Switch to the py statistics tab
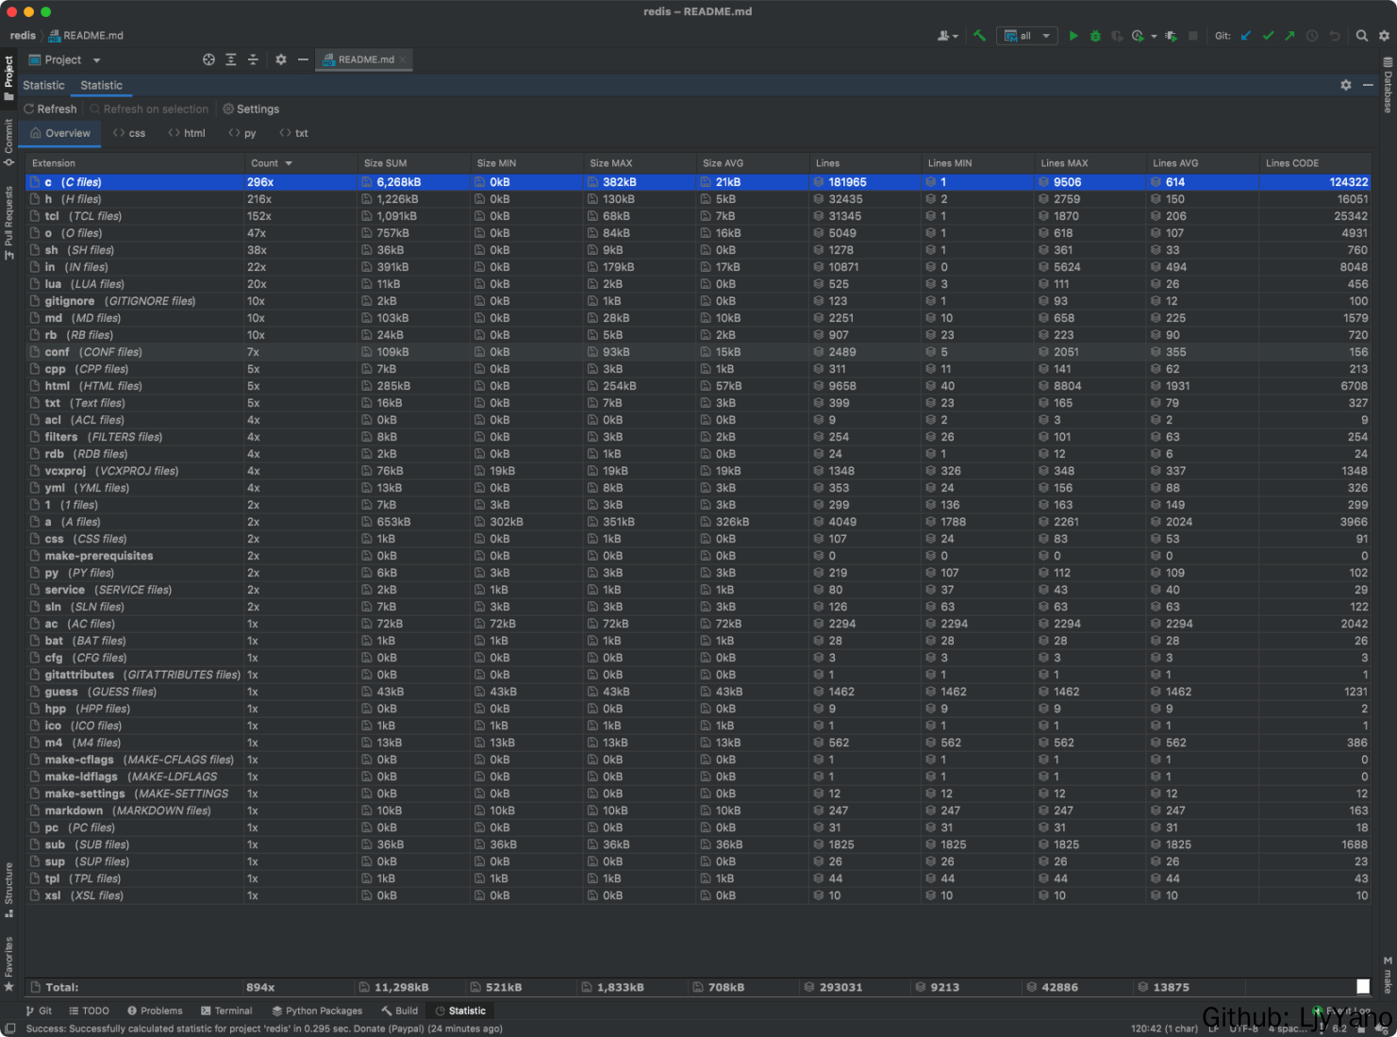 point(242,133)
